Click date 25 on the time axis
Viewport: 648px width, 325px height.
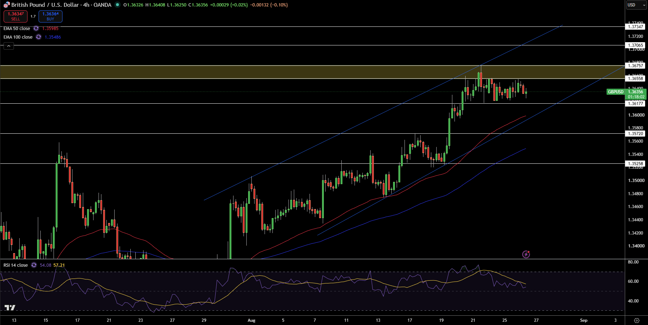(x=504, y=320)
